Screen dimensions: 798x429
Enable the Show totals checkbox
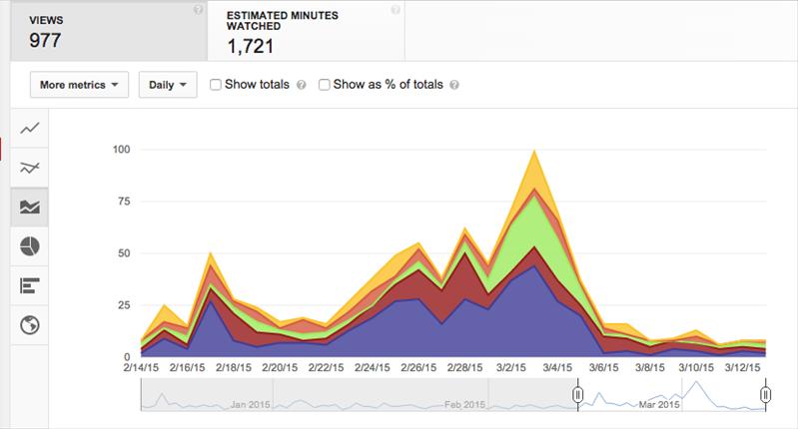[216, 85]
